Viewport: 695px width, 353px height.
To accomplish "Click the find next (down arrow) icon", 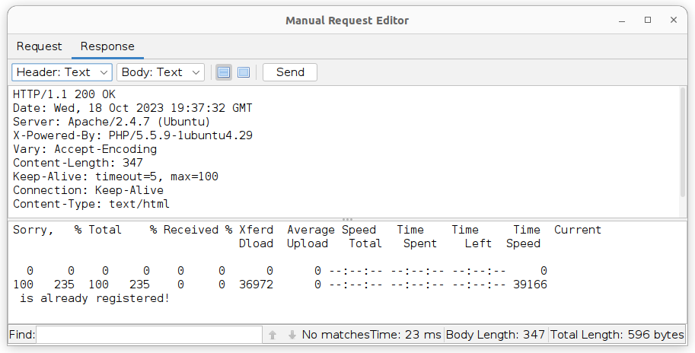I will [x=292, y=335].
